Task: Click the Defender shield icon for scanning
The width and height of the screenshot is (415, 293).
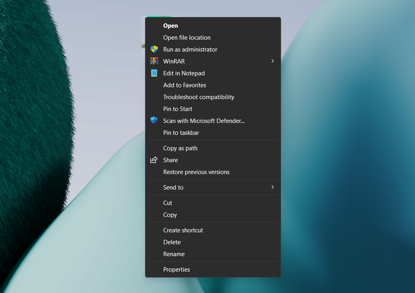Action: [154, 121]
